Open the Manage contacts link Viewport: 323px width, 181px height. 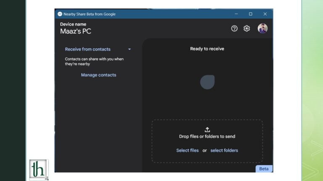tap(98, 75)
